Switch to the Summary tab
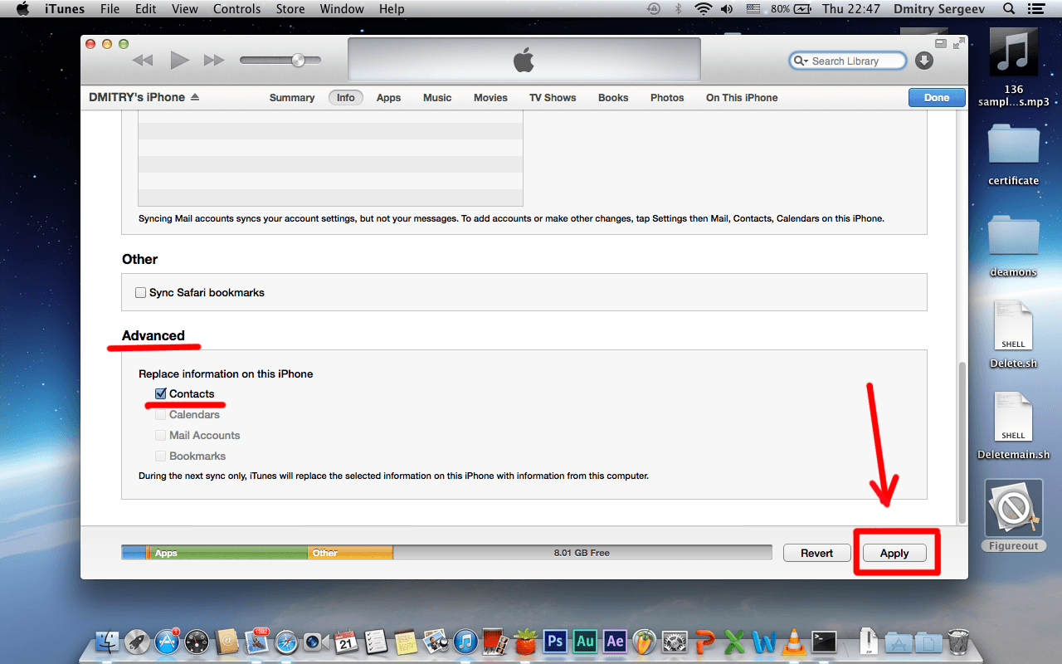 point(291,98)
